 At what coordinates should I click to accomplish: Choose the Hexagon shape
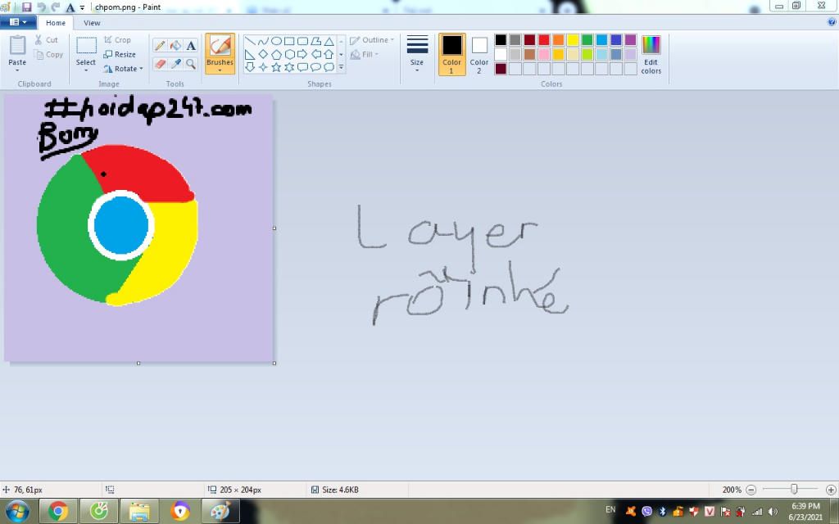click(289, 54)
